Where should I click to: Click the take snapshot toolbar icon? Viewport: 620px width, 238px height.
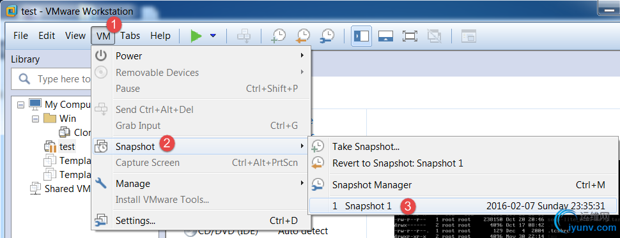click(278, 36)
